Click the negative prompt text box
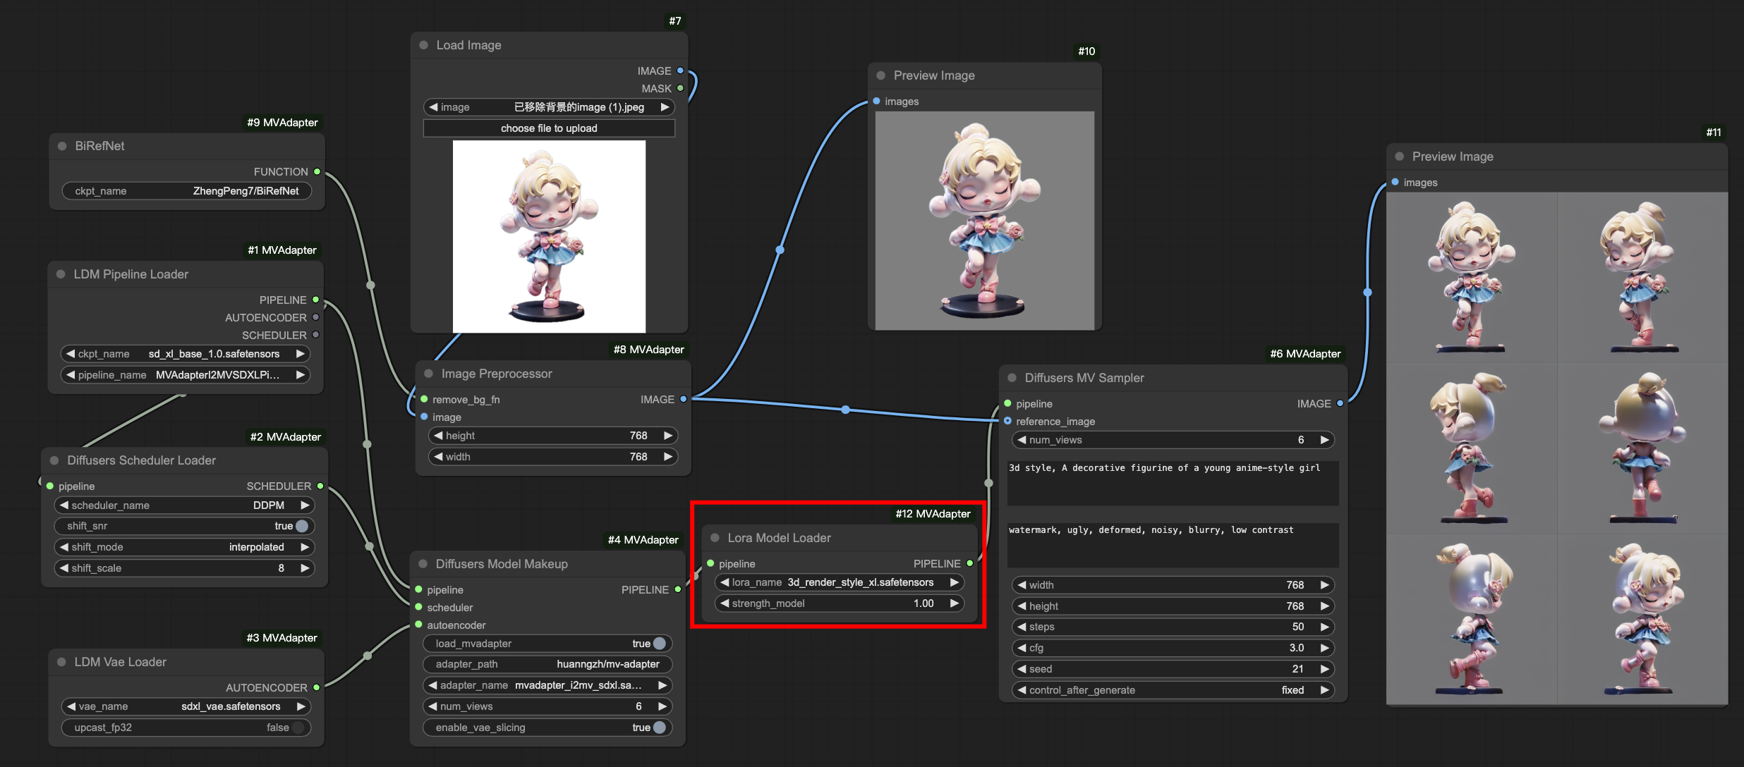The height and width of the screenshot is (767, 1744). coord(1173,544)
